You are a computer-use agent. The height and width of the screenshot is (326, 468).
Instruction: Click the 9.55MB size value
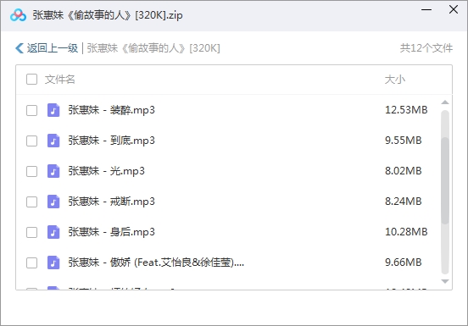click(404, 140)
